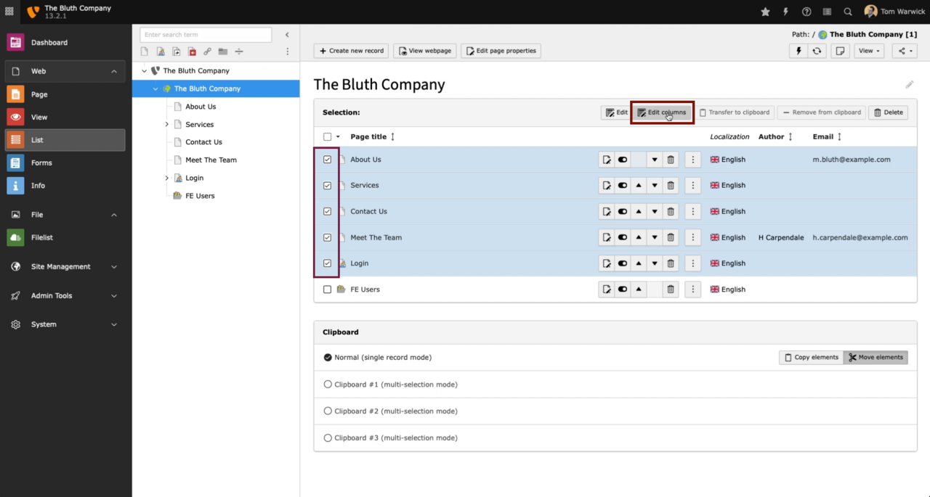Open the bookmarks star icon in top bar
930x497 pixels.
click(765, 12)
